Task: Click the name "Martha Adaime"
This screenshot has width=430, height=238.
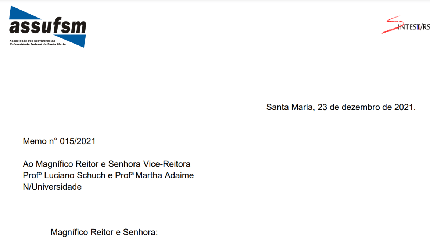Action: pos(165,175)
